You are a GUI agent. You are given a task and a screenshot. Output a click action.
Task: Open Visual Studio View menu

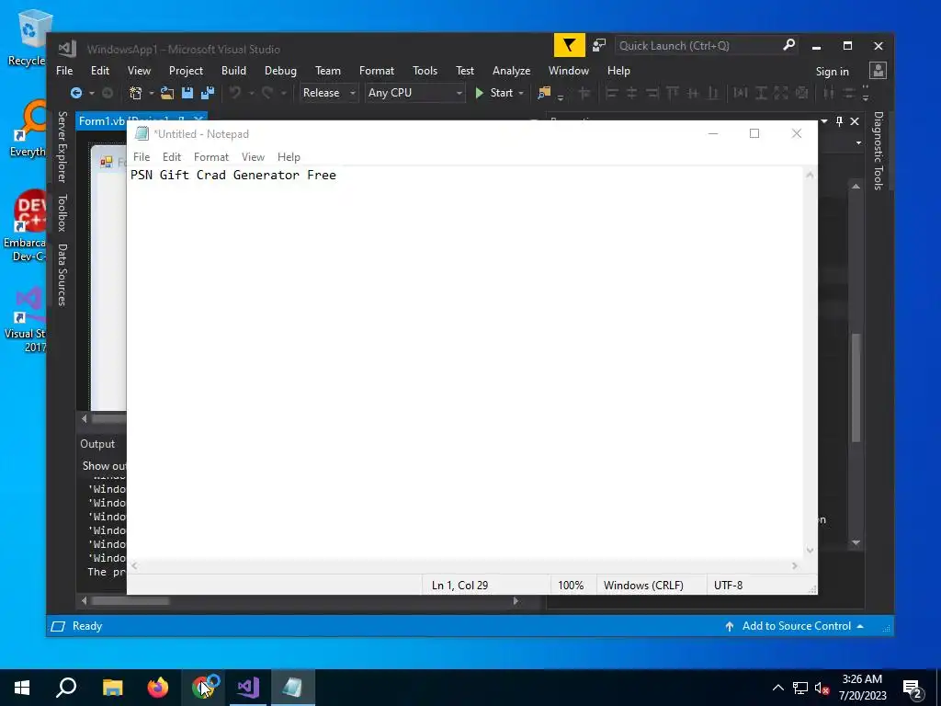tap(139, 71)
